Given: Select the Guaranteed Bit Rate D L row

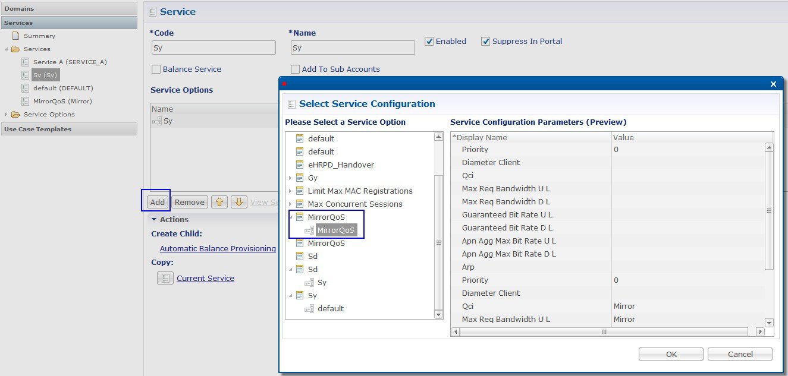Looking at the screenshot, I should [608, 228].
